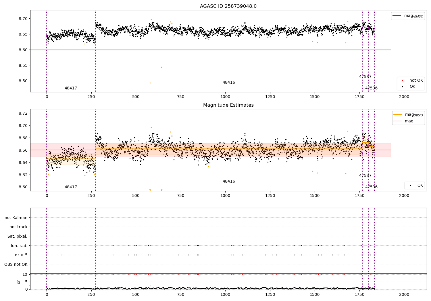Viewport: 431px width, 301px height.
Task: Click the title "AGASC ID 258739048.0"
Action: coord(228,6)
